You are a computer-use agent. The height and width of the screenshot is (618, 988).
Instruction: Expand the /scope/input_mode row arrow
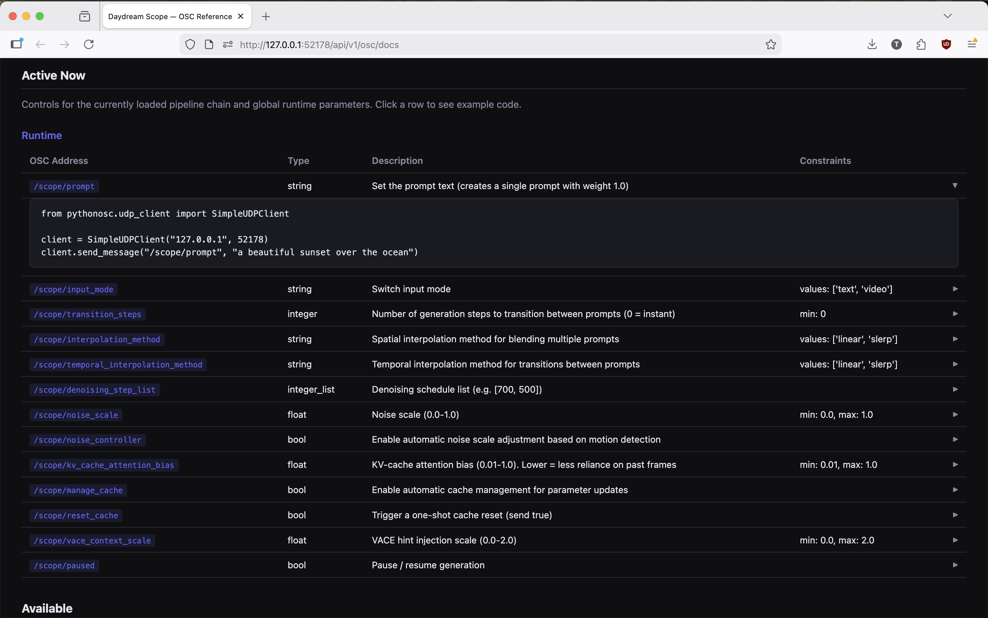pyautogui.click(x=955, y=289)
